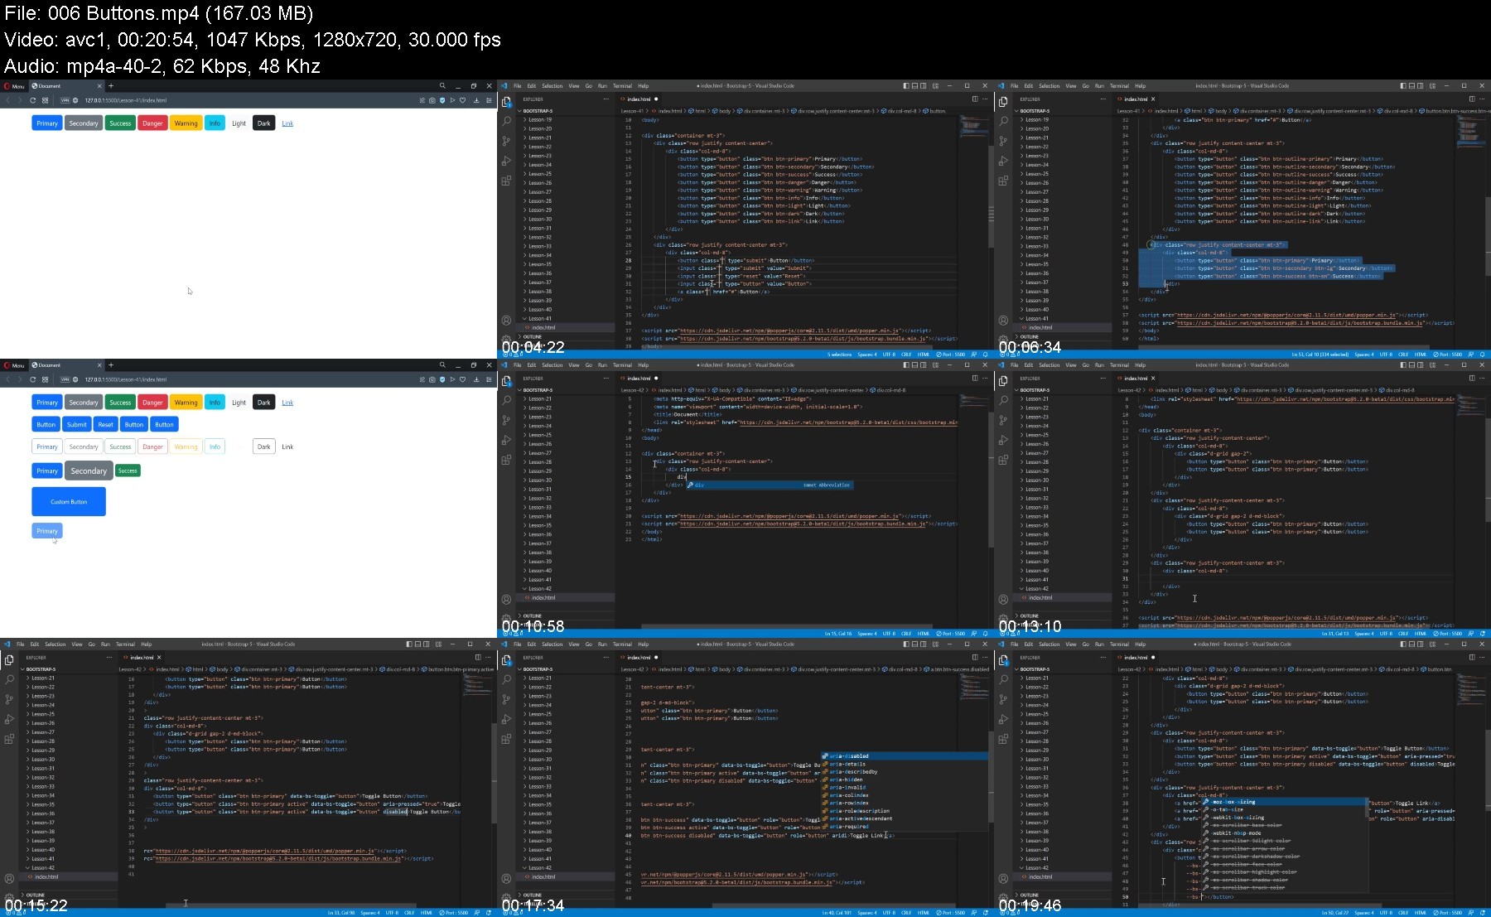Click the heart bookmark icon in the single-row browser frame
This screenshot has width=1491, height=917.
tap(462, 100)
